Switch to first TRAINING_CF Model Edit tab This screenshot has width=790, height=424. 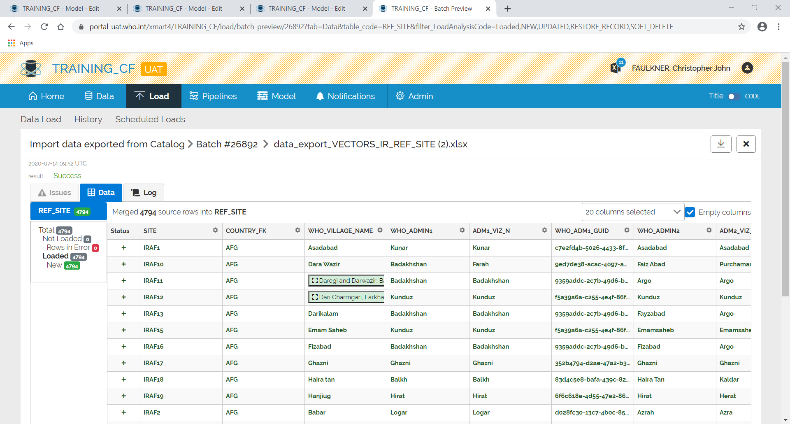click(x=61, y=9)
